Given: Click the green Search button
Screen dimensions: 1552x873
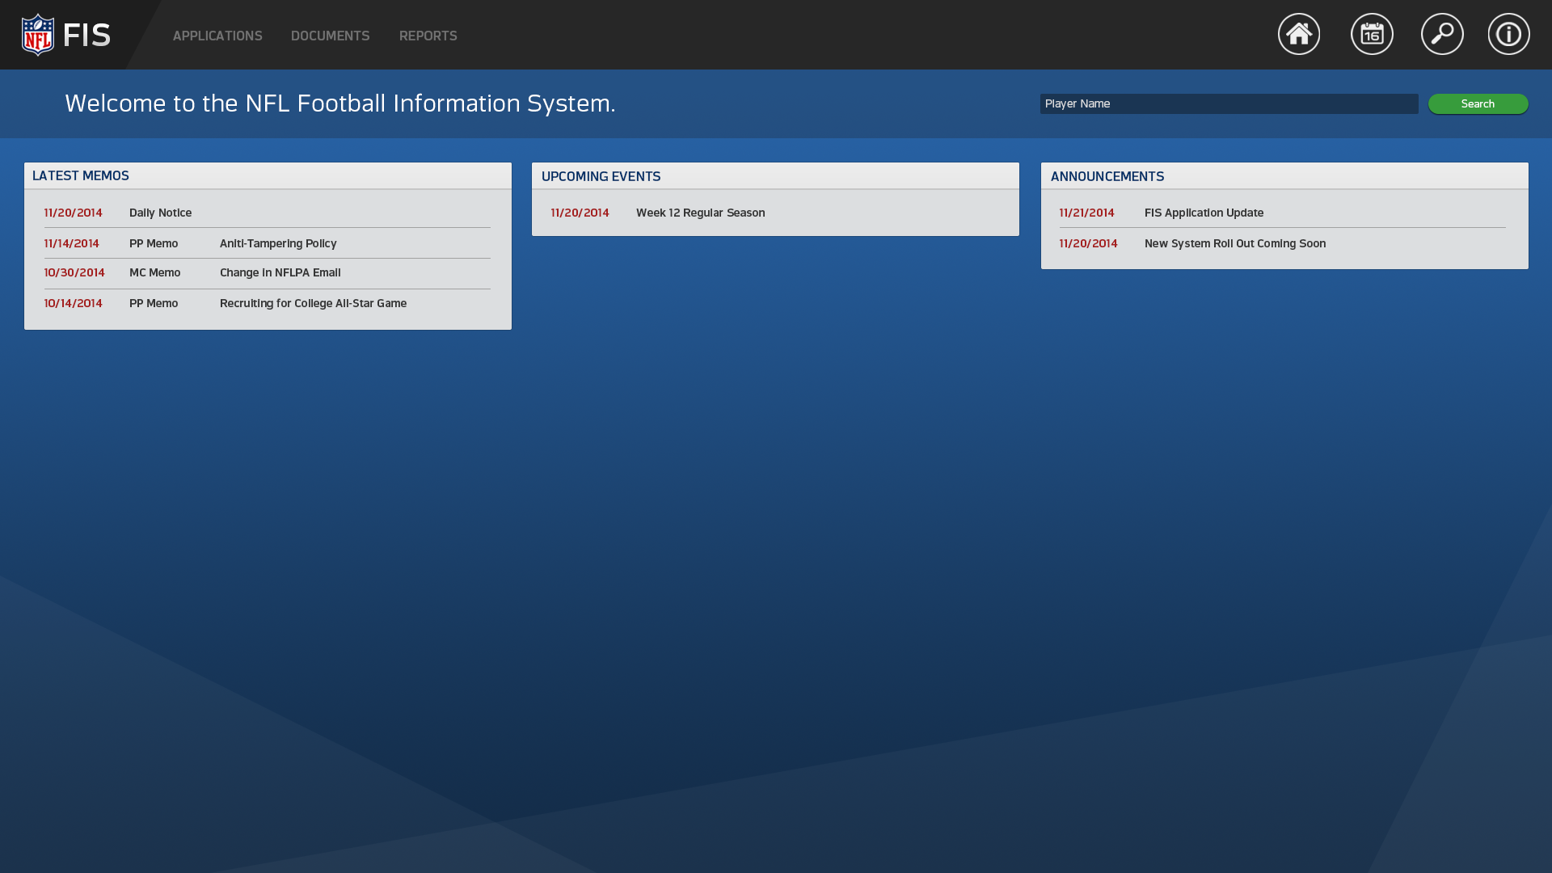Looking at the screenshot, I should point(1477,103).
